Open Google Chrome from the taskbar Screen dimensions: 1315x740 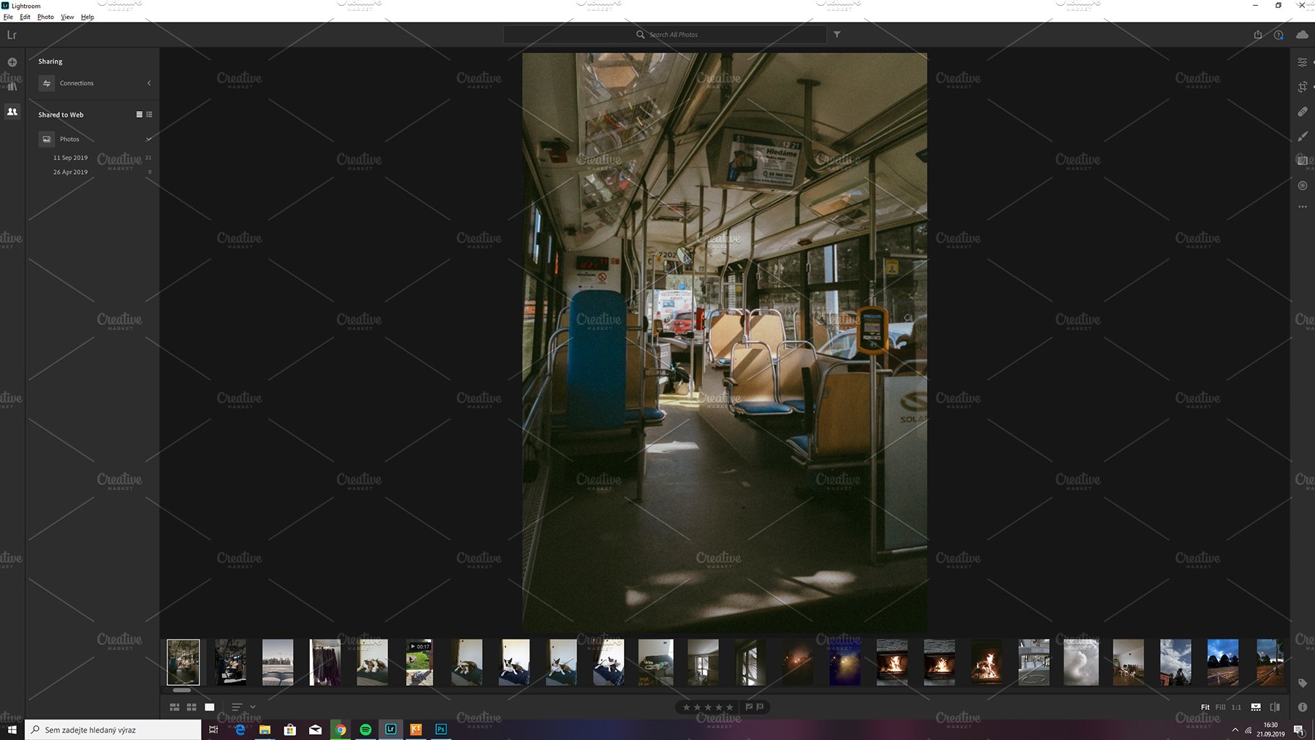pyautogui.click(x=340, y=729)
